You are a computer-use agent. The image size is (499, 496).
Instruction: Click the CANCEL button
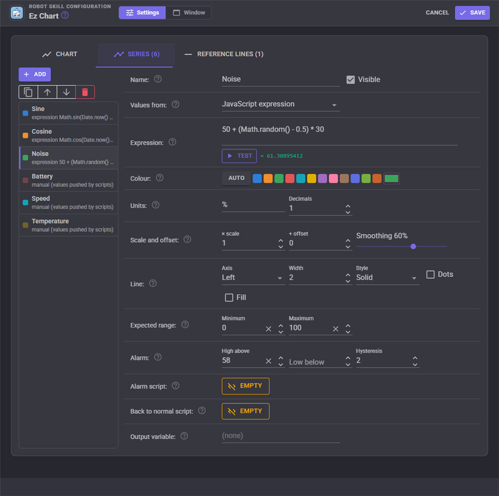(x=437, y=13)
